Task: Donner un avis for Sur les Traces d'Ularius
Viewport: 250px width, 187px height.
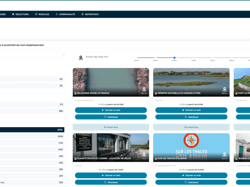Action: click(x=191, y=175)
